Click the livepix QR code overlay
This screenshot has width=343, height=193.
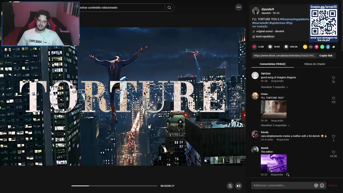click(x=324, y=23)
